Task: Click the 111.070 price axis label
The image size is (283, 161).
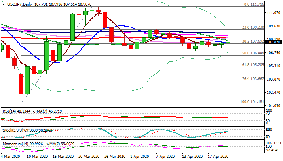Action: 273,13
